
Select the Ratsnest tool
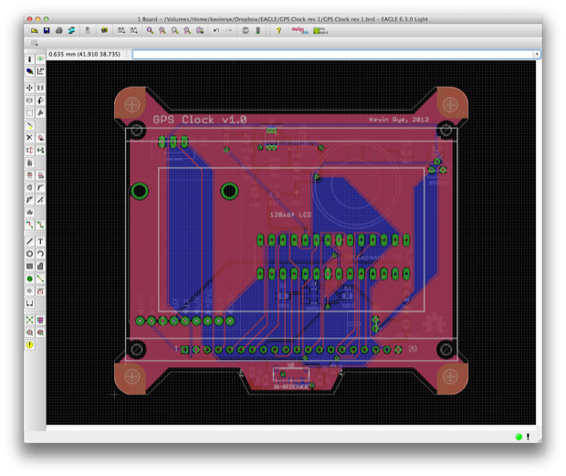[29, 320]
